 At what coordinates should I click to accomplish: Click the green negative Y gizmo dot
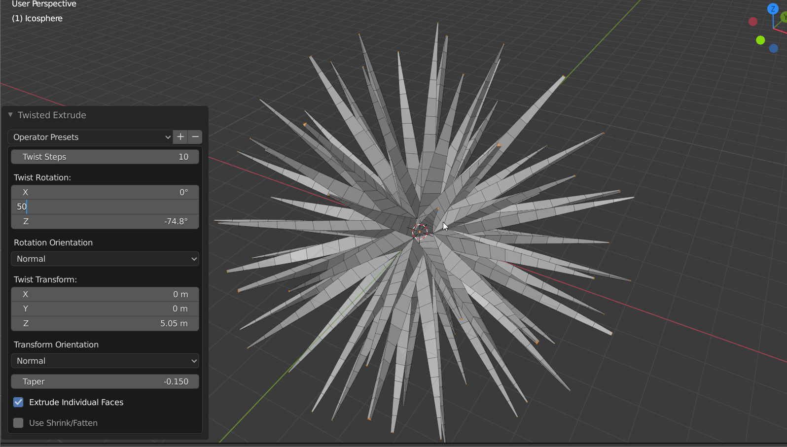pos(760,40)
